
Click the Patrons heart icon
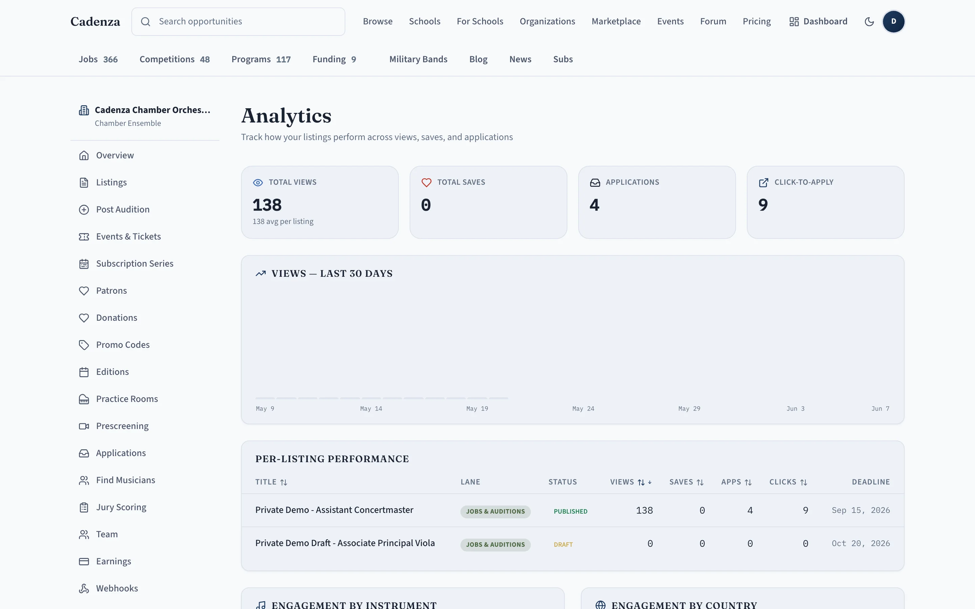(84, 291)
